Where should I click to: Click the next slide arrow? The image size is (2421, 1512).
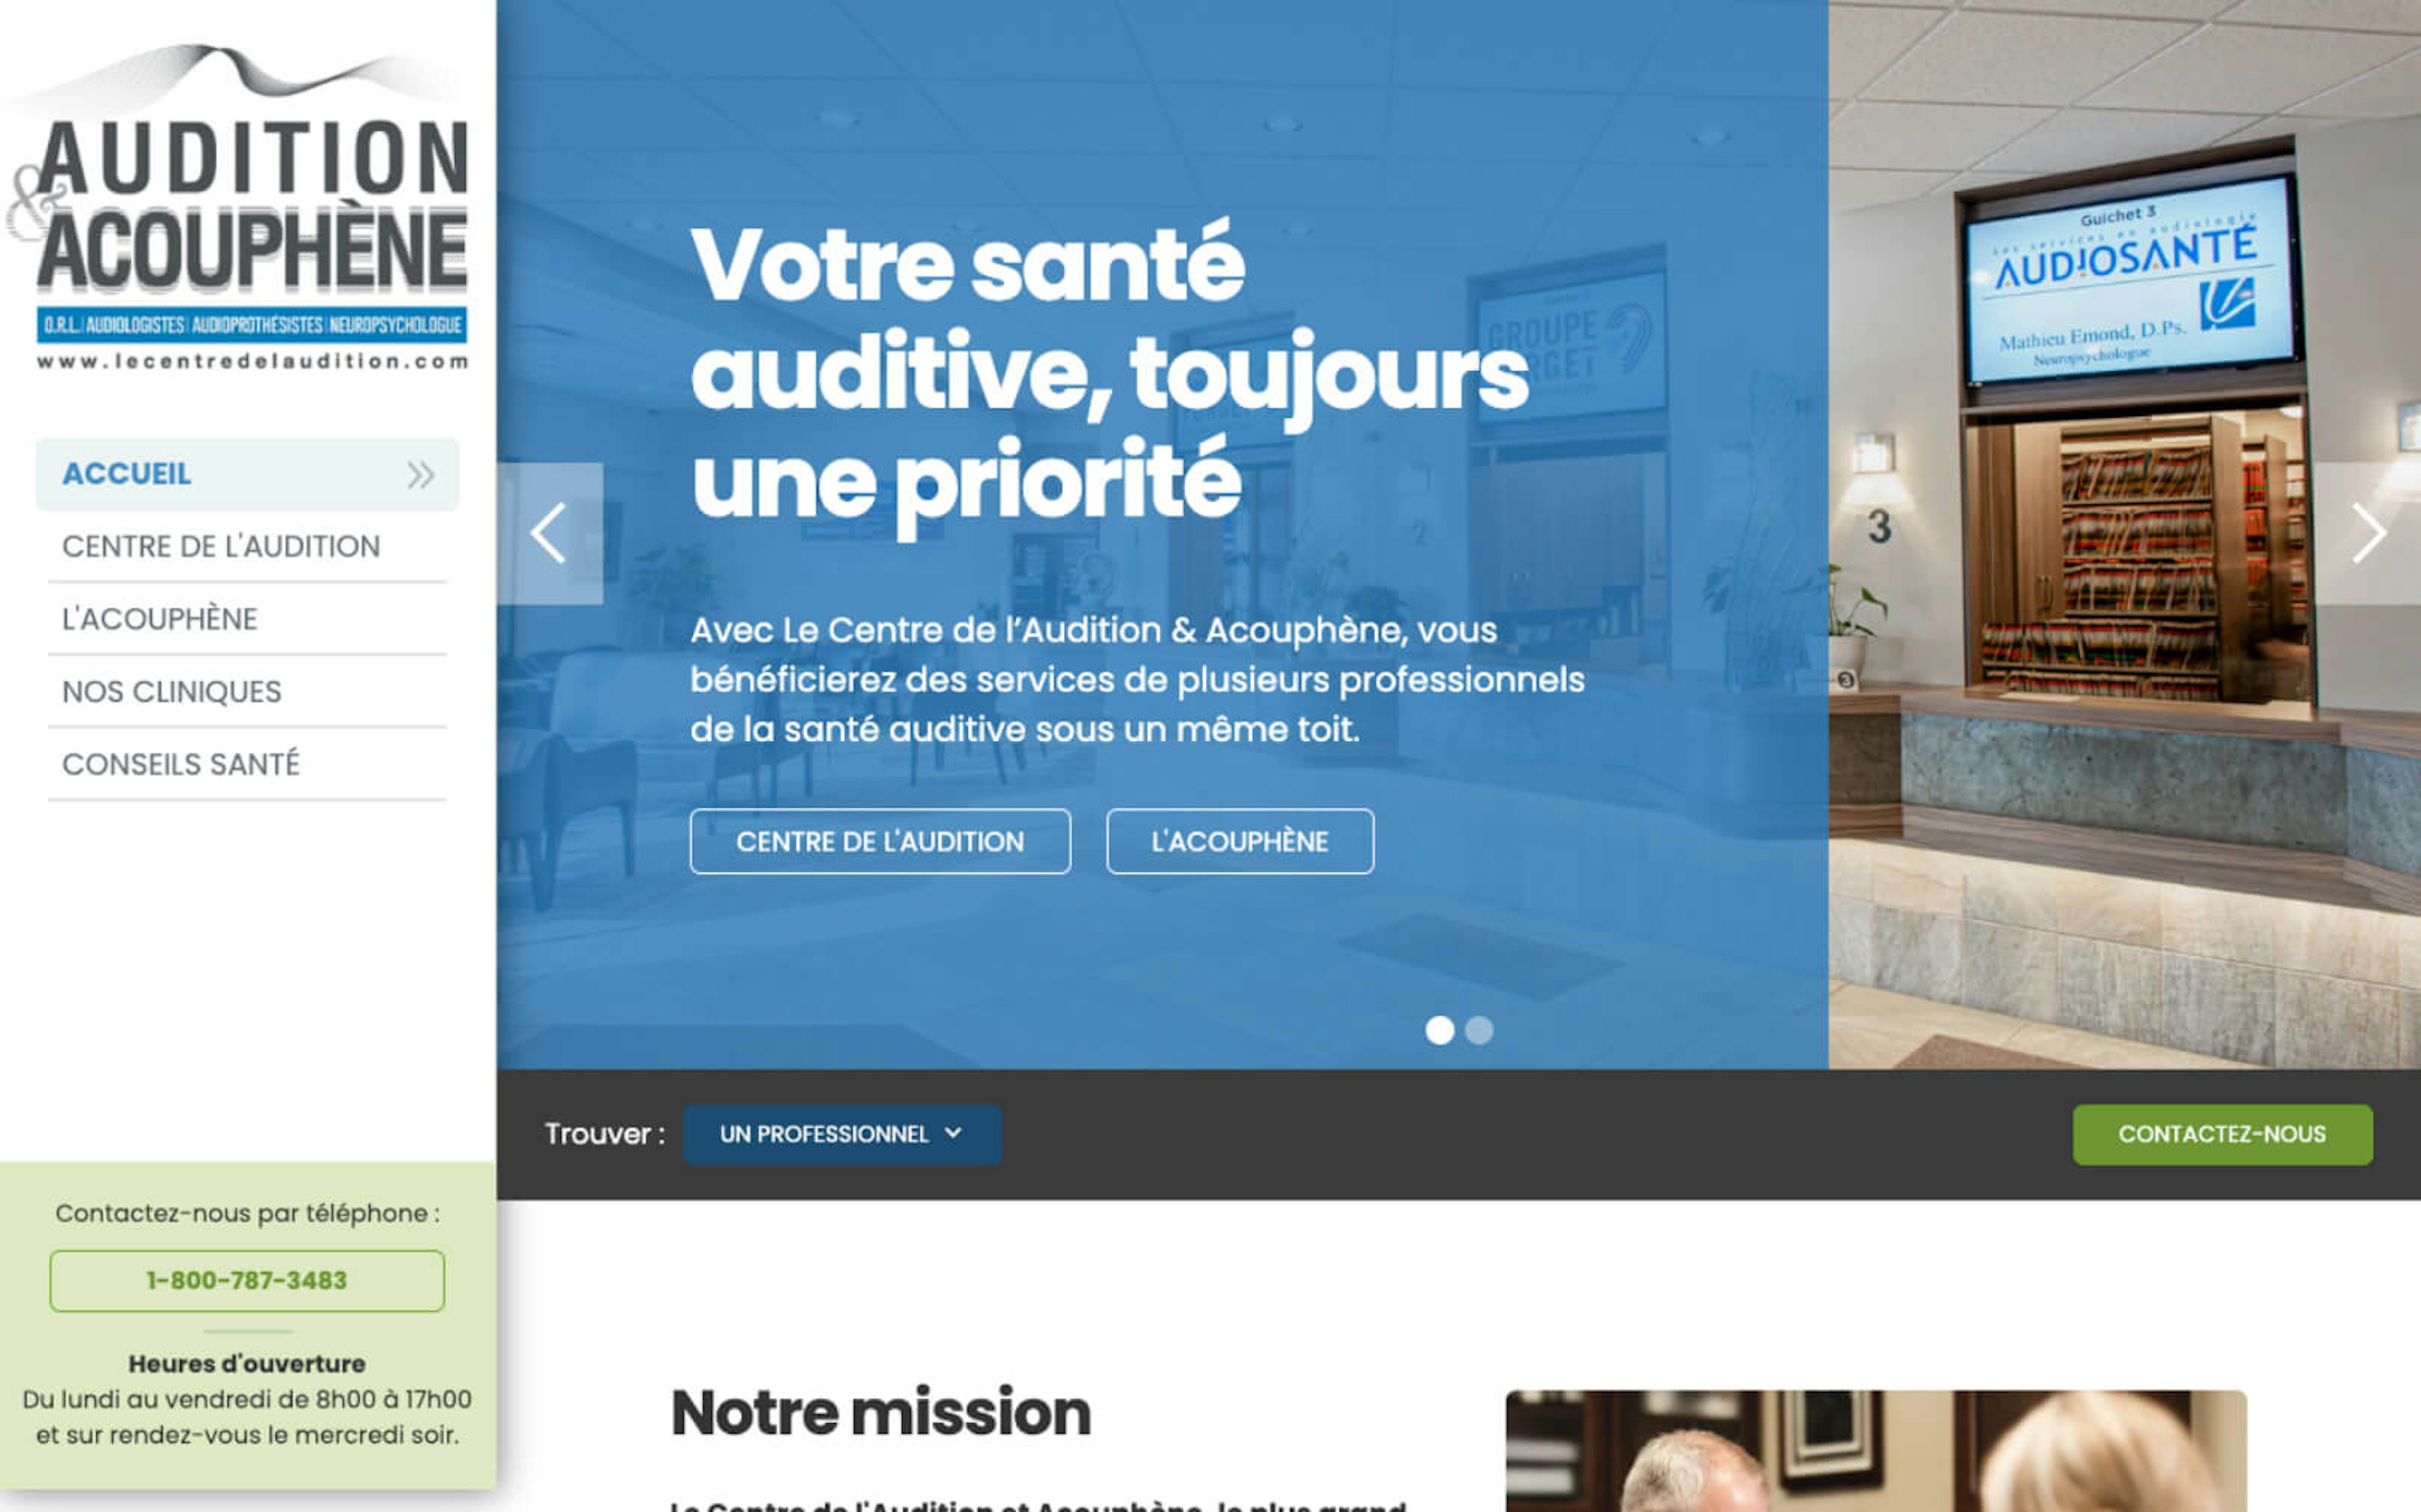pos(2368,533)
